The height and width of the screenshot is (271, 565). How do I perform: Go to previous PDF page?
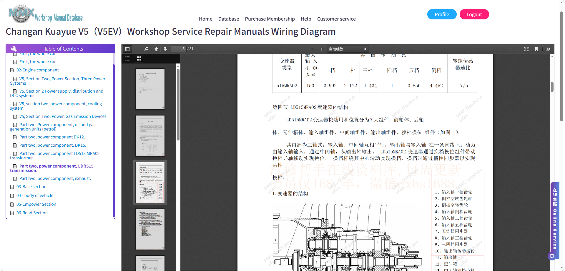pos(156,49)
